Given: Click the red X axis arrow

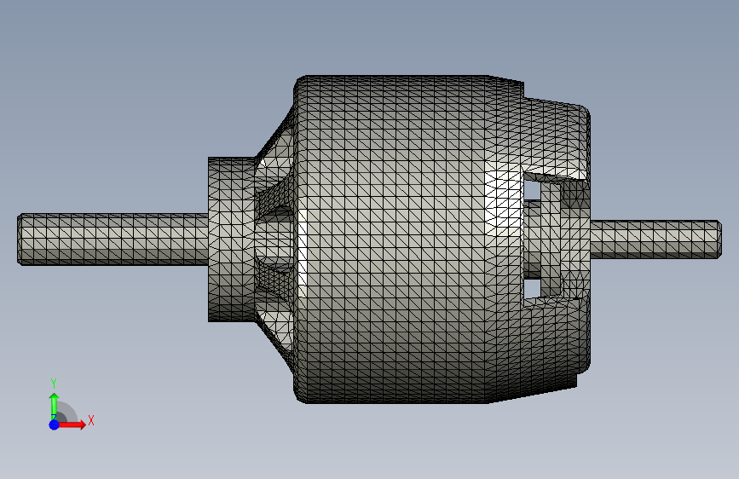Looking at the screenshot, I should click(x=72, y=424).
